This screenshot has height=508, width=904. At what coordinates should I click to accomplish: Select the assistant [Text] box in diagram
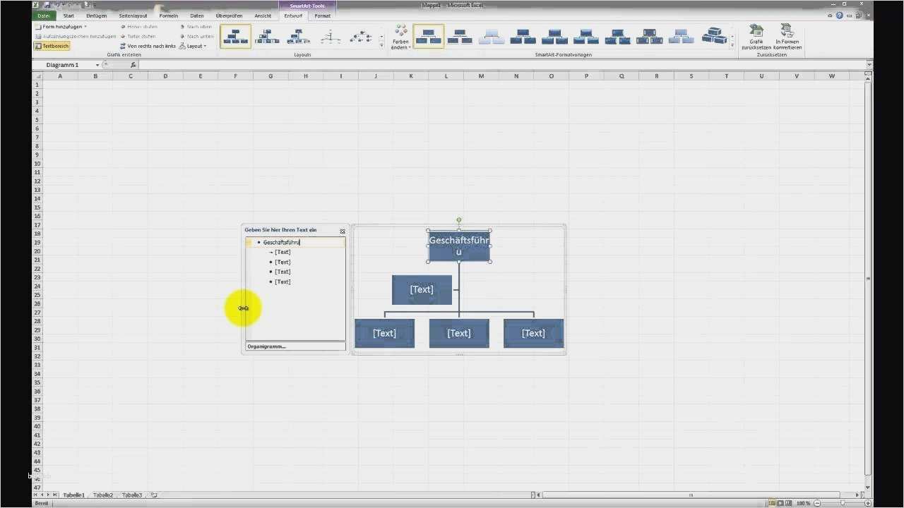coord(422,289)
